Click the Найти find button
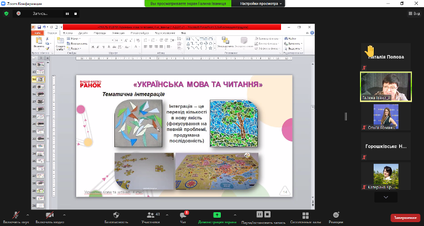 (290, 39)
